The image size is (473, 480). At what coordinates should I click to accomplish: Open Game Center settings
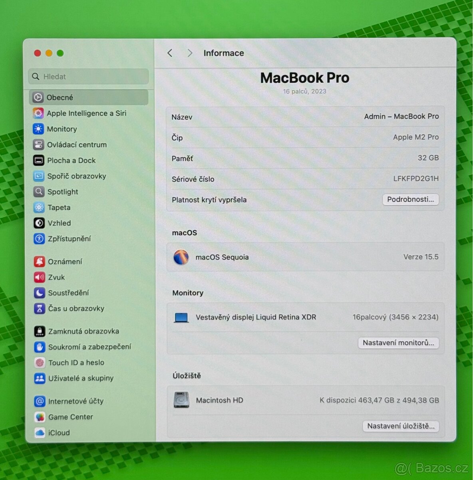[70, 417]
